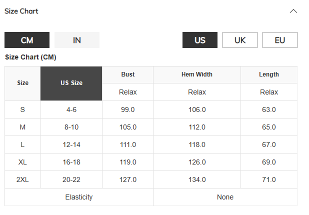Switch measurements to IN (inches)
This screenshot has height=215, width=309.
(x=77, y=40)
